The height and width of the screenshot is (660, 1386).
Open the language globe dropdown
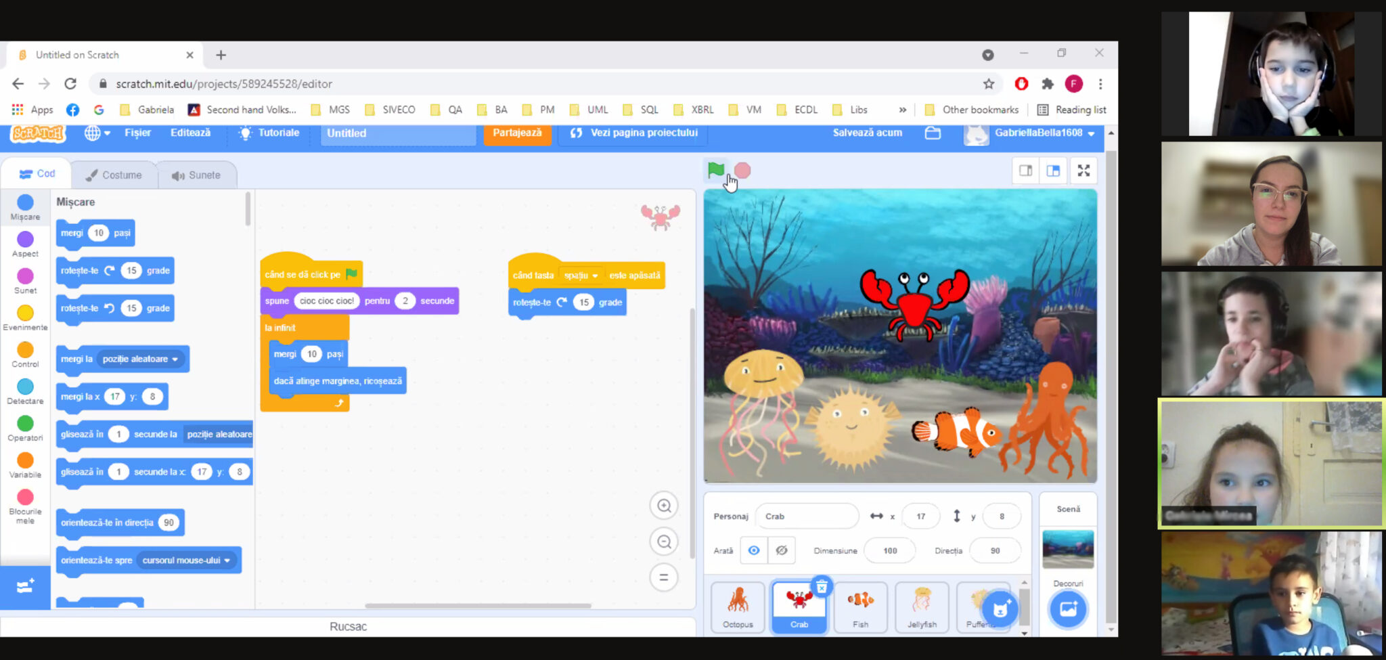[97, 133]
